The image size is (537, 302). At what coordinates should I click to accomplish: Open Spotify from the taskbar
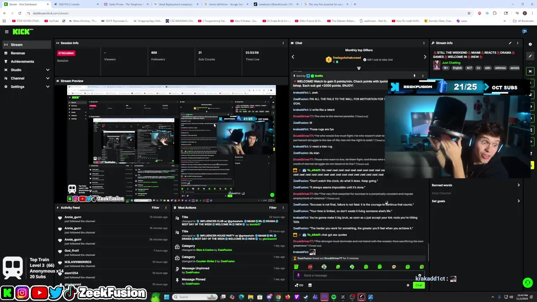tap(334, 297)
